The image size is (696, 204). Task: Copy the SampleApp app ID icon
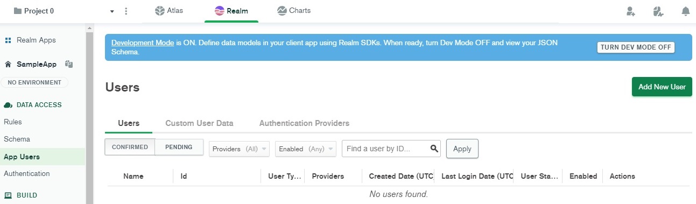(69, 64)
